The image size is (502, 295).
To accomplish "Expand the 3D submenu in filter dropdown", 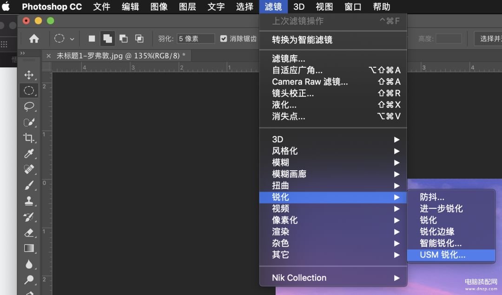I will [333, 139].
